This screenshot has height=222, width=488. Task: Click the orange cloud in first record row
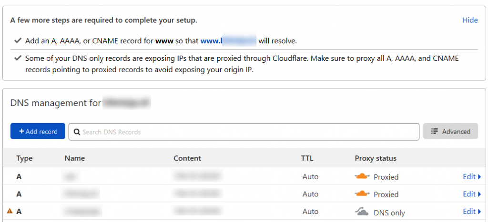point(362,176)
